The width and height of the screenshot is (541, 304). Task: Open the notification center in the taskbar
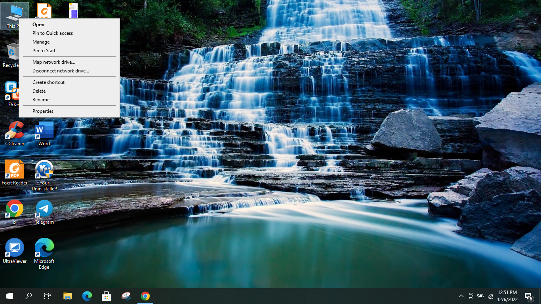(528, 296)
